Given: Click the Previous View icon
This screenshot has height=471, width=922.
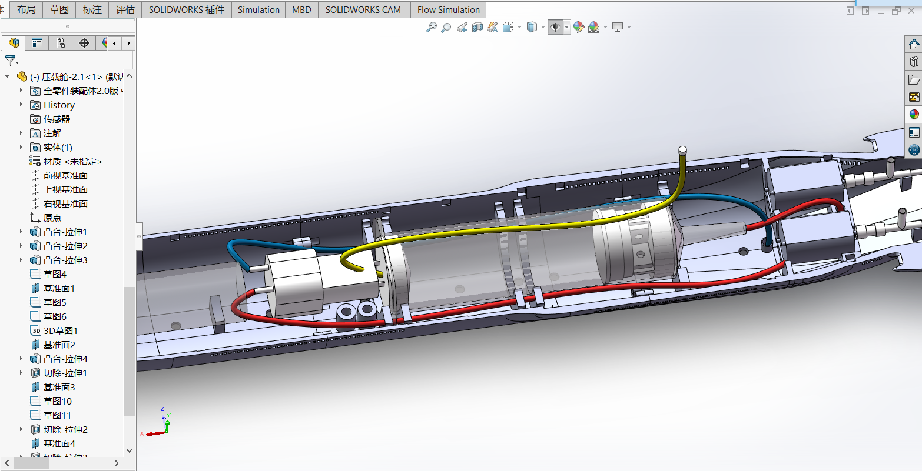Looking at the screenshot, I should point(462,27).
